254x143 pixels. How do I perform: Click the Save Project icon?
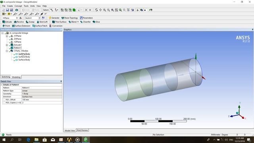[8, 10]
